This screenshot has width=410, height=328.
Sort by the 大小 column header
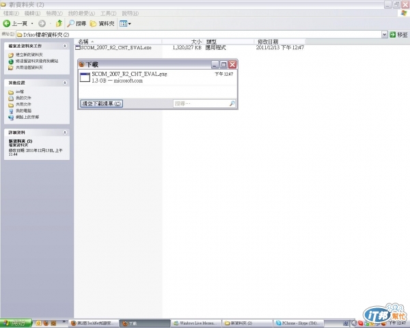[x=183, y=42]
